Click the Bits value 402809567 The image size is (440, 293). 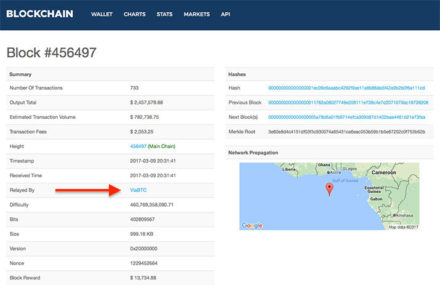142,219
